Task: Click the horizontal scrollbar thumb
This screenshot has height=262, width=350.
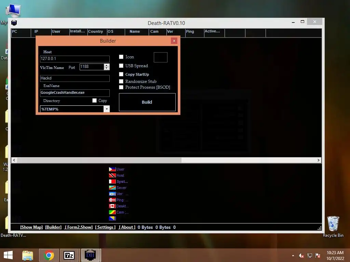Action: 99,160
